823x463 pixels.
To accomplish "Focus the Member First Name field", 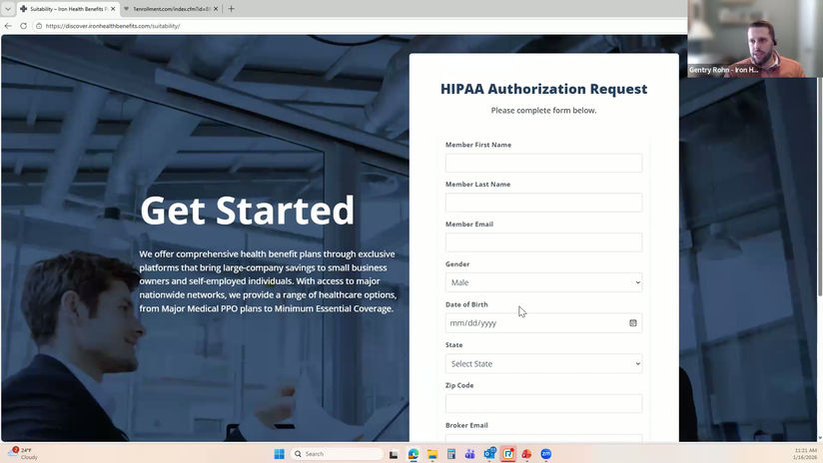I will tap(543, 163).
